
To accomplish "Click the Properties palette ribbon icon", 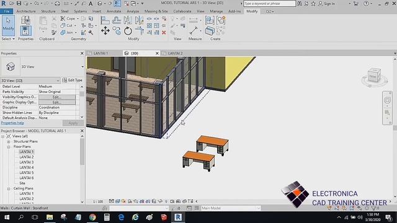I will [x=25, y=31].
